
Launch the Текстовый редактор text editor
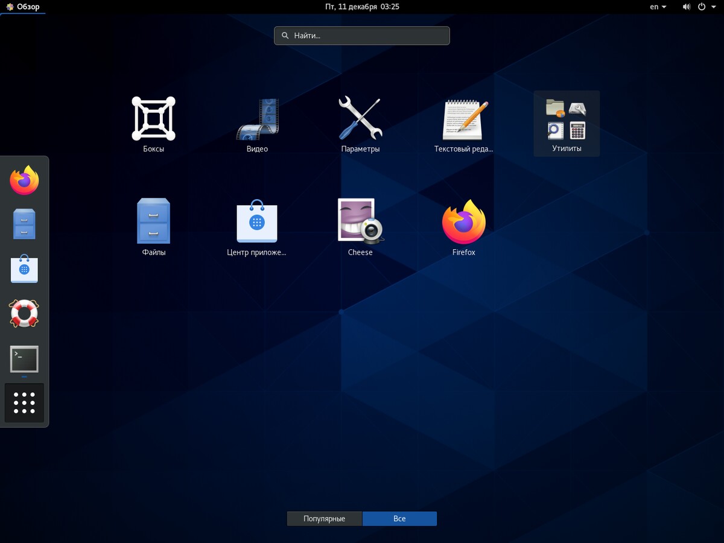pyautogui.click(x=464, y=124)
